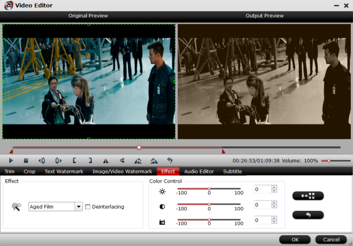Switch to the Crop tab

(x=29, y=172)
